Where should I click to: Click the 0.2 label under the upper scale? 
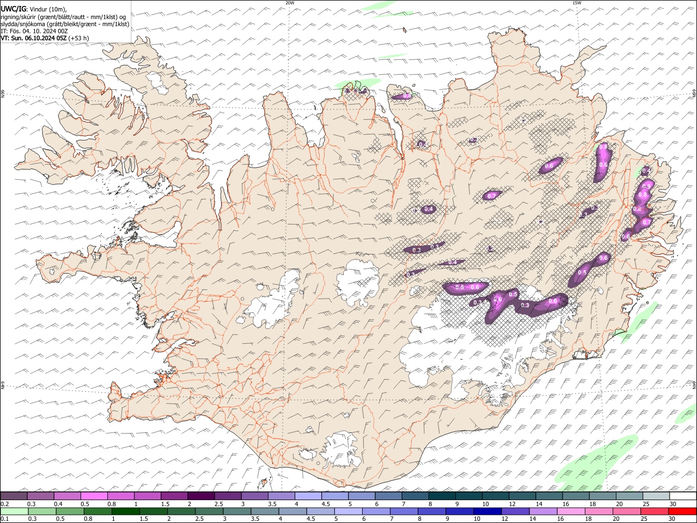tap(4, 504)
